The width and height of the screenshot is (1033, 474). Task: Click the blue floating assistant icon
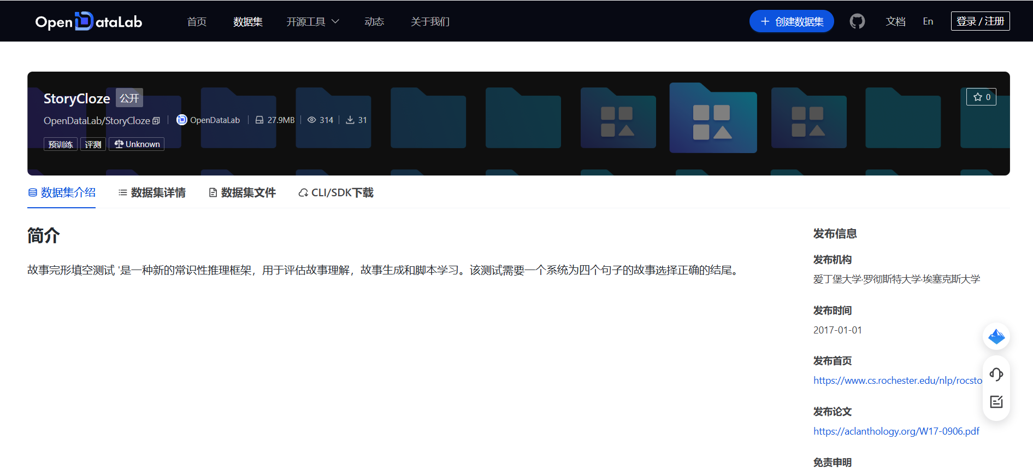pos(996,336)
